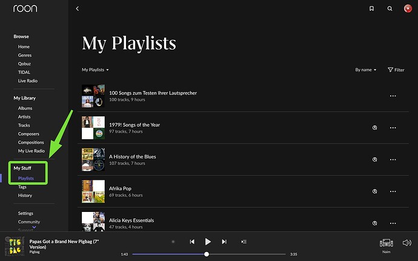Open Albums in My Library
Viewport: 418px width, 261px height.
pyautogui.click(x=25, y=108)
